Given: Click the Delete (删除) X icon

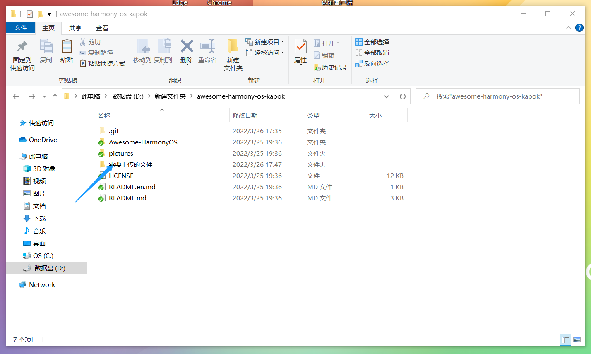Looking at the screenshot, I should [187, 46].
